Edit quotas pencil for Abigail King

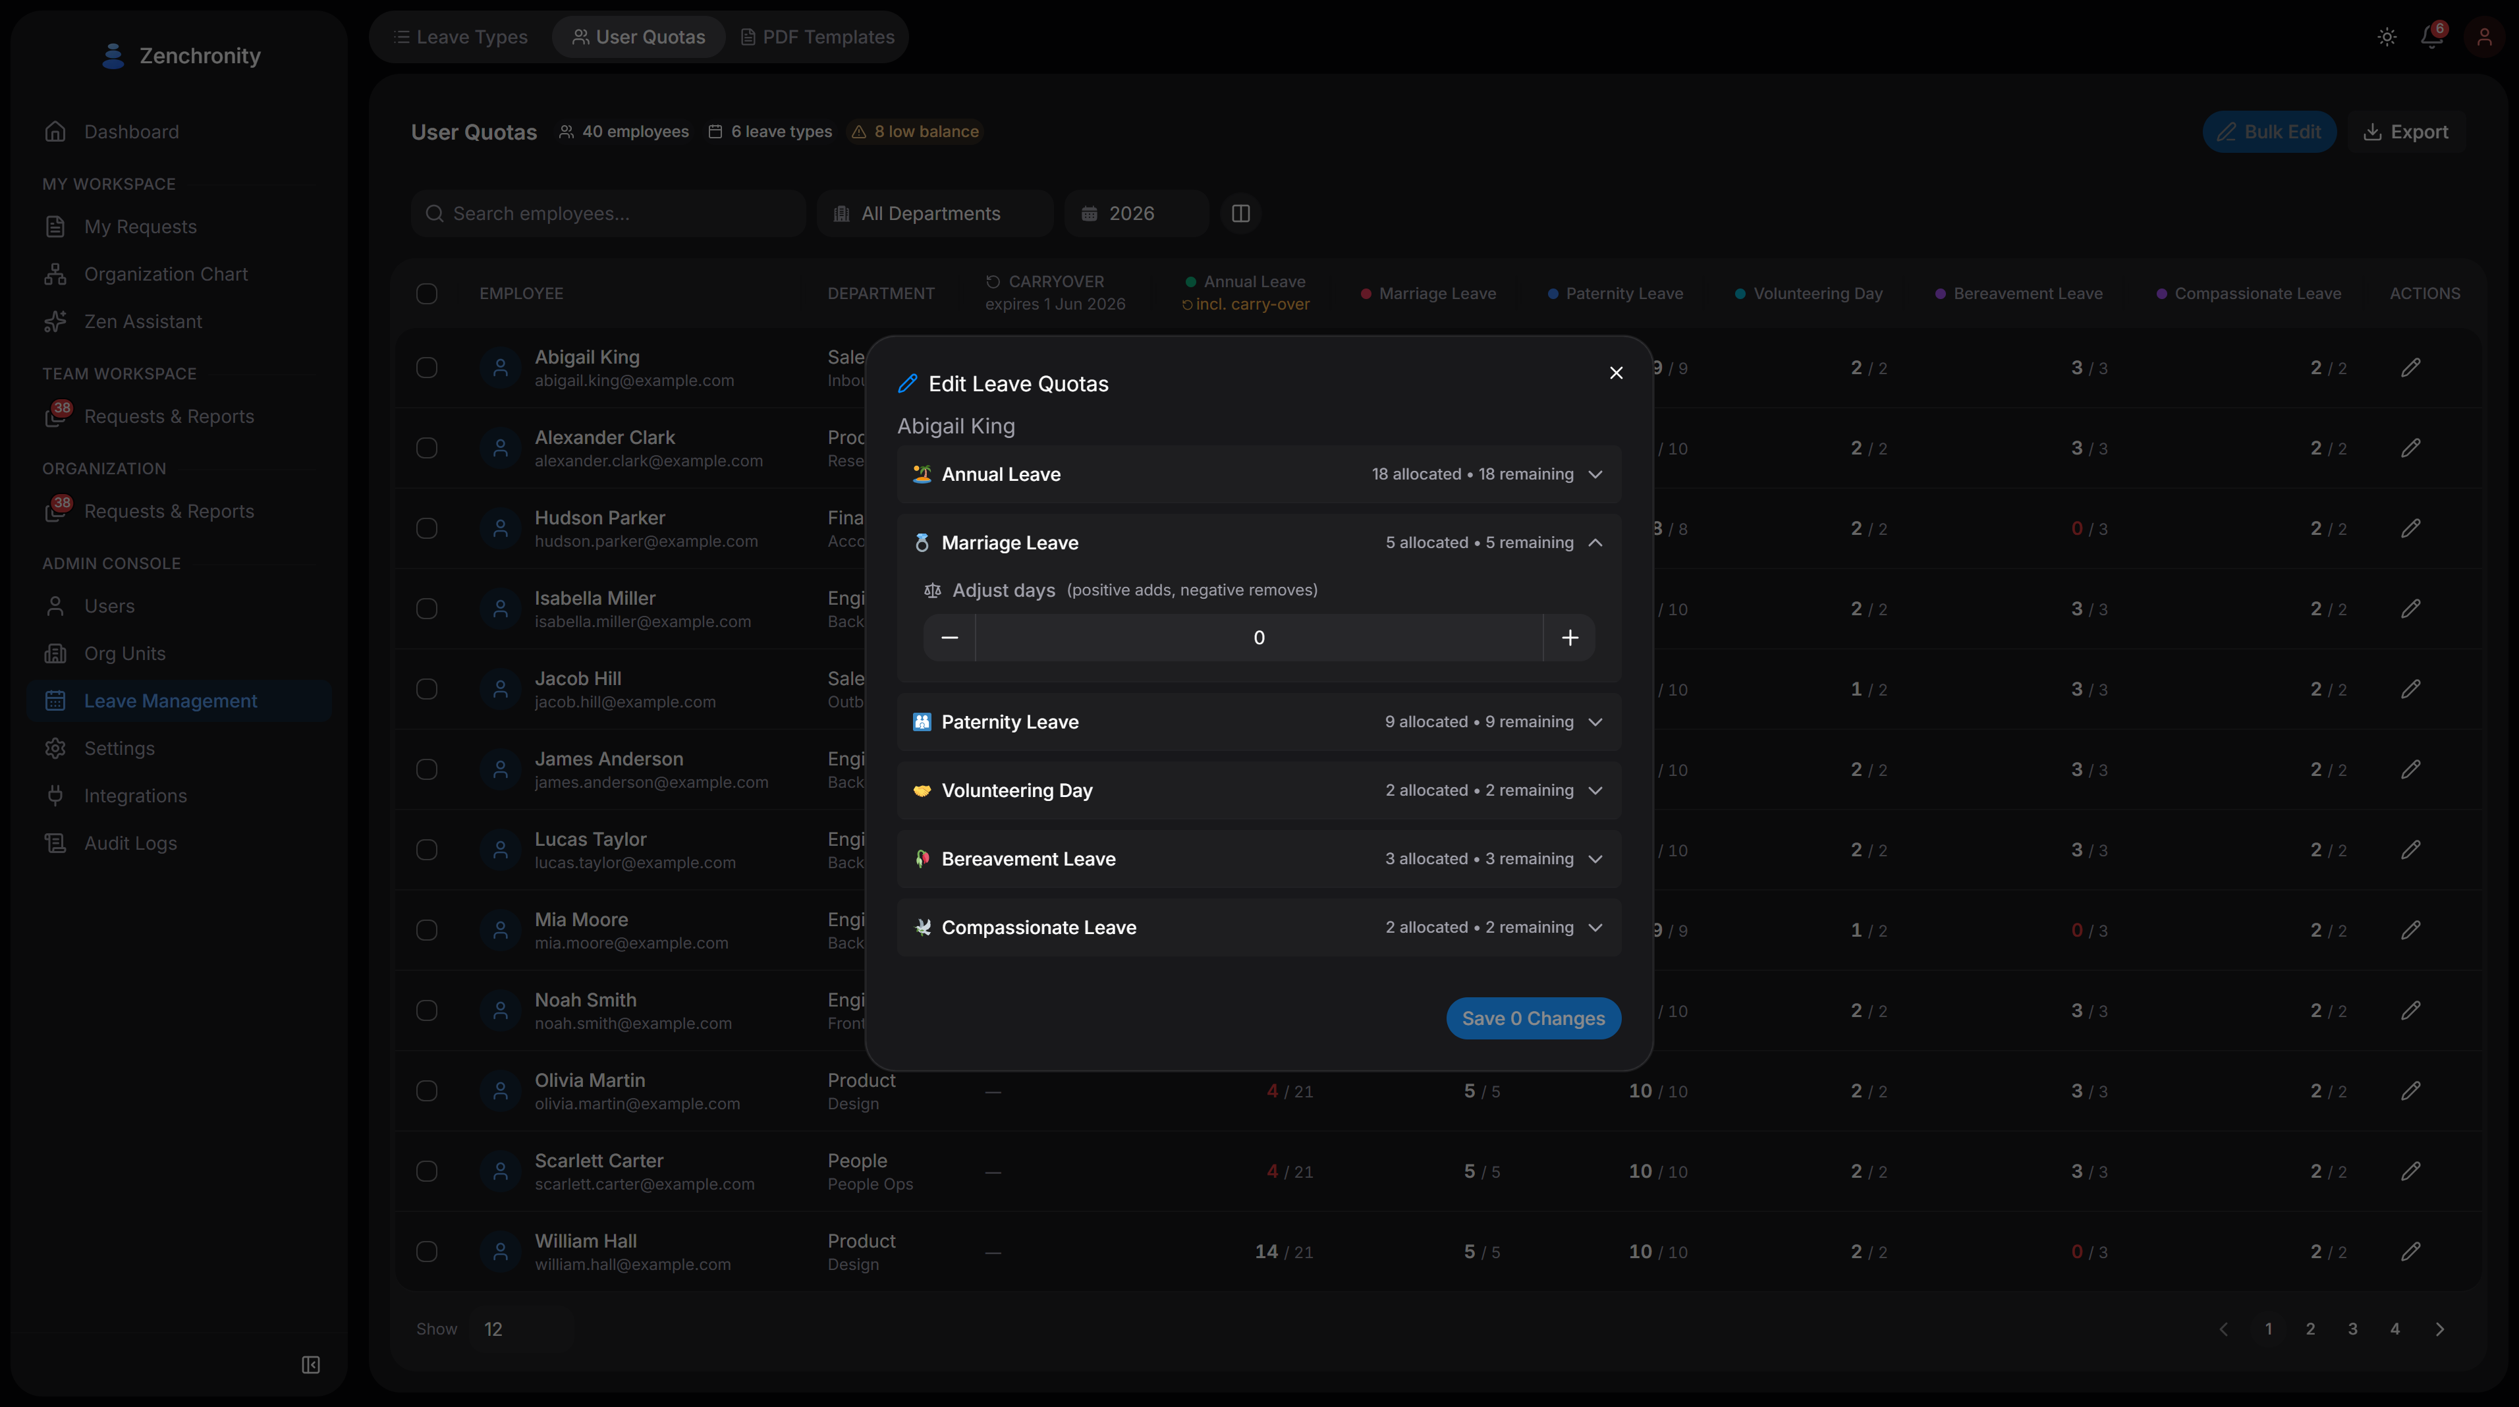(x=2410, y=368)
